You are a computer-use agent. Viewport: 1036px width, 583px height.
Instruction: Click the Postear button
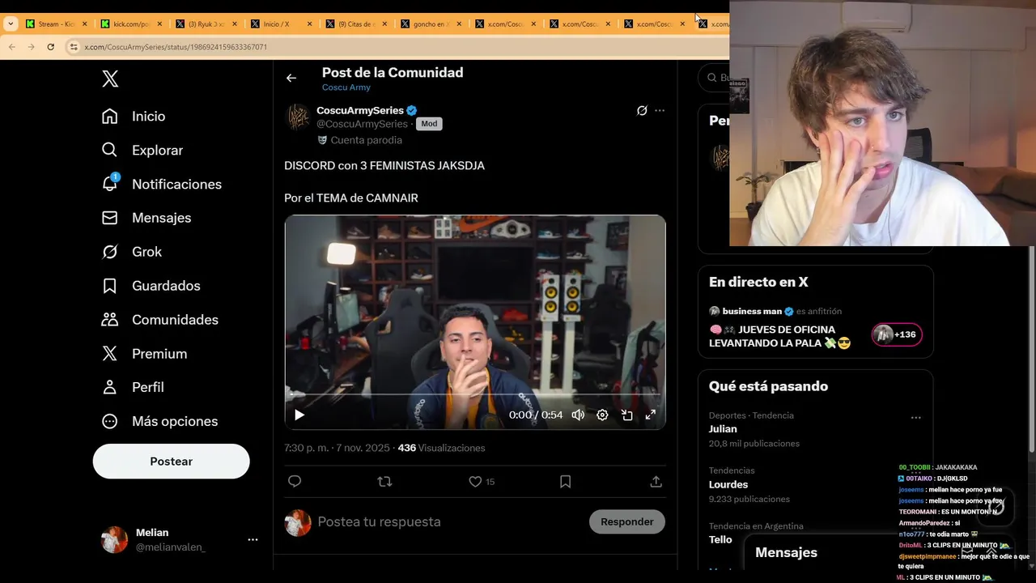tap(171, 462)
